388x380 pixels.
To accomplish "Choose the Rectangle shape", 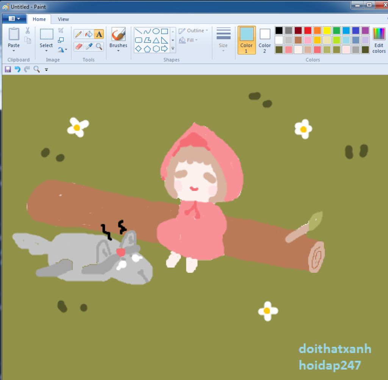I will click(x=164, y=31).
